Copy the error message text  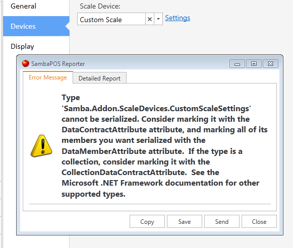point(147,221)
